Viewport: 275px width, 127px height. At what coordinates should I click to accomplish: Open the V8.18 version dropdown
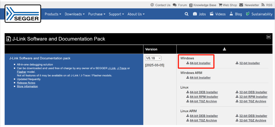click(x=153, y=58)
